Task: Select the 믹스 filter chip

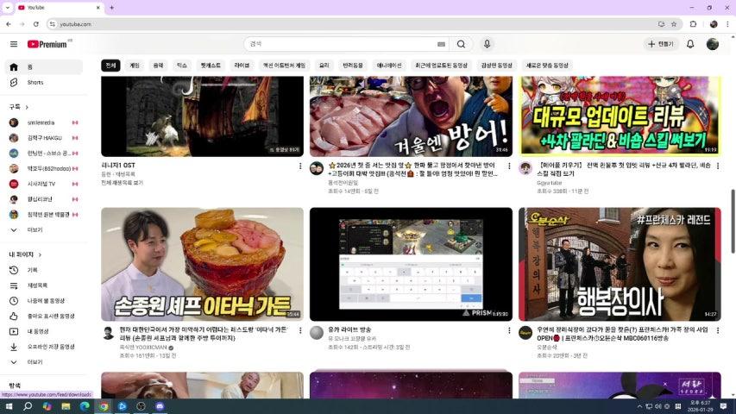Action: pos(182,66)
